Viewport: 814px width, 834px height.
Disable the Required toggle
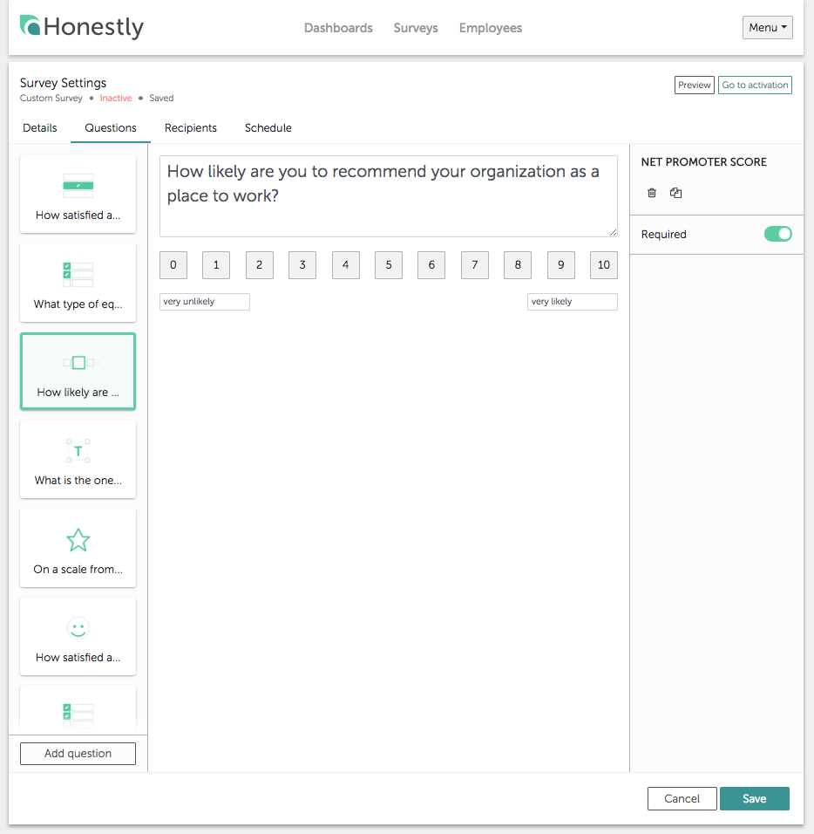coord(777,234)
